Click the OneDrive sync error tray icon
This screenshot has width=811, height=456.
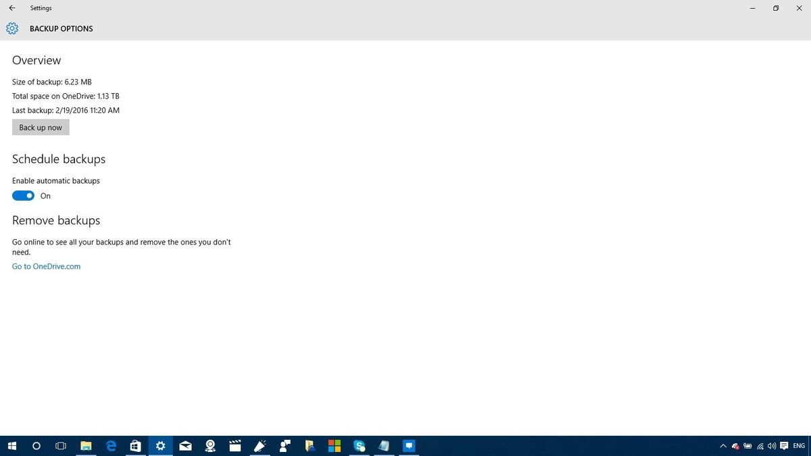tap(735, 446)
